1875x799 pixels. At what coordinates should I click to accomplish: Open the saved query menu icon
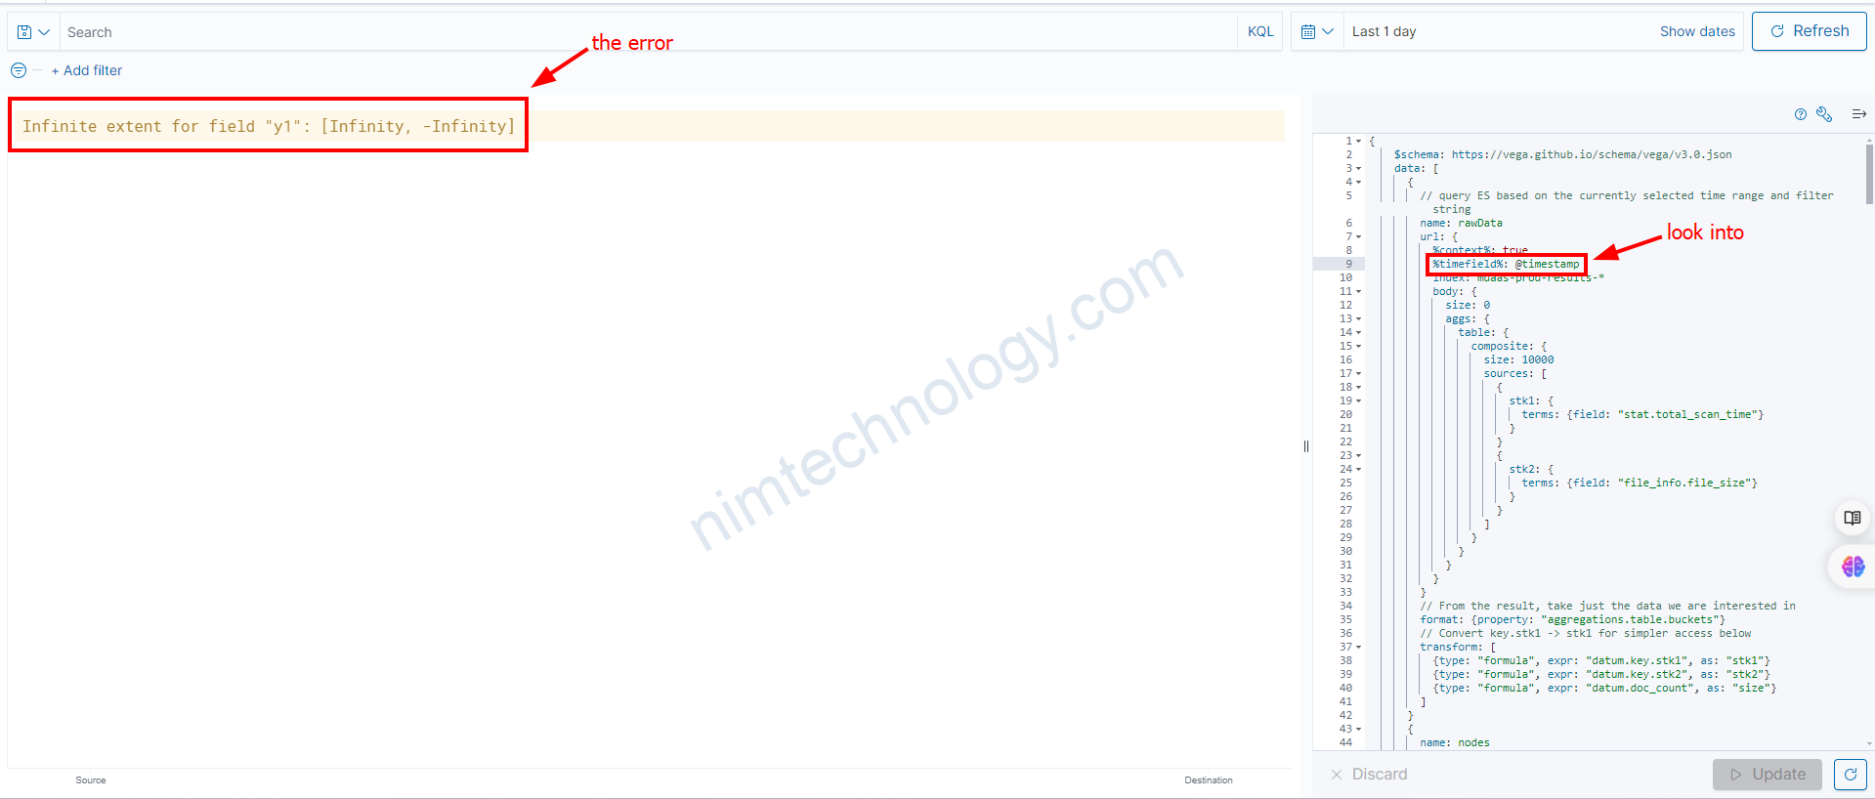[x=33, y=32]
